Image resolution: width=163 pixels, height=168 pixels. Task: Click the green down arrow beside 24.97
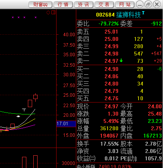(121, 60)
